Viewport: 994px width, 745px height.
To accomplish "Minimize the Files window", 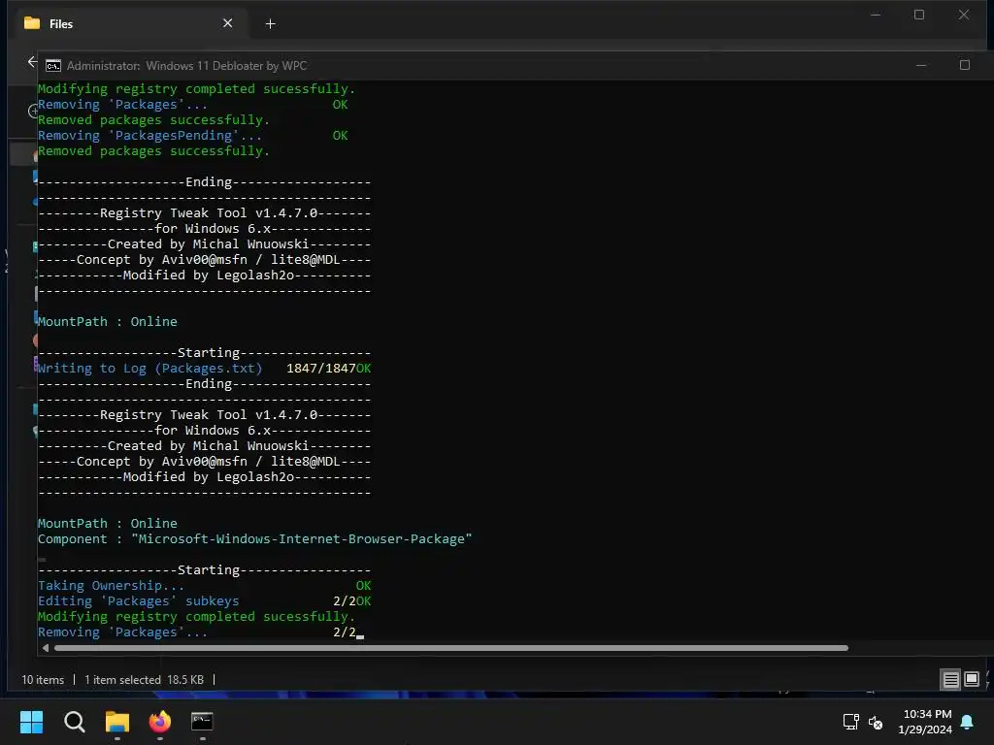I will pyautogui.click(x=876, y=15).
